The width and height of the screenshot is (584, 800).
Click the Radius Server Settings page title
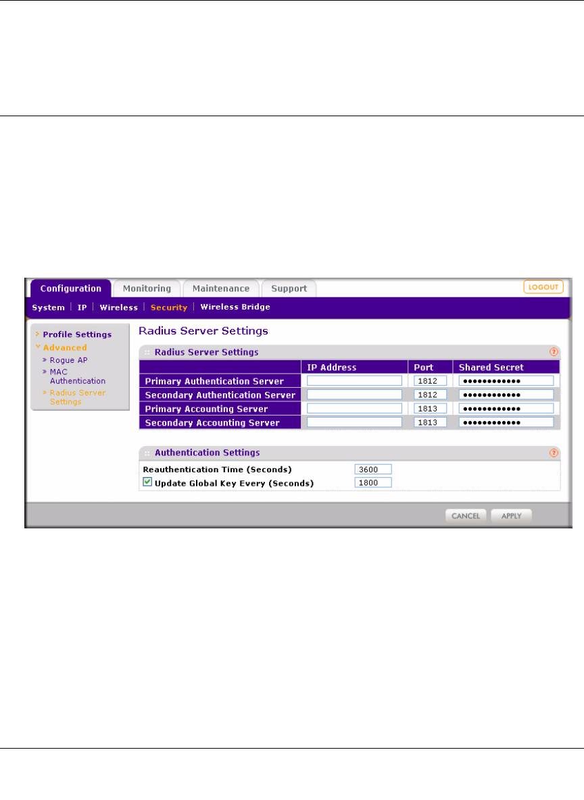[x=203, y=331]
